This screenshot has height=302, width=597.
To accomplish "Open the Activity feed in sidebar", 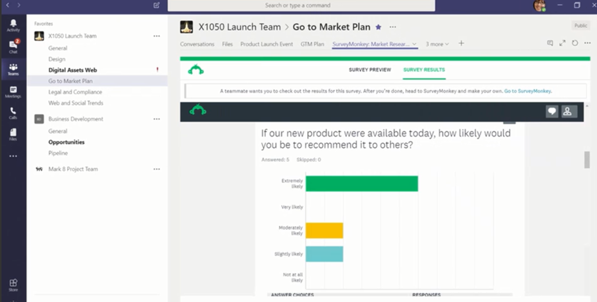I will 13,25.
